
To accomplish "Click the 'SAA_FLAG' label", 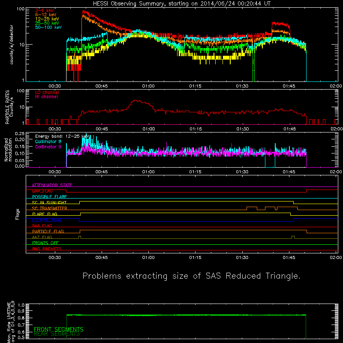I will (42, 226).
